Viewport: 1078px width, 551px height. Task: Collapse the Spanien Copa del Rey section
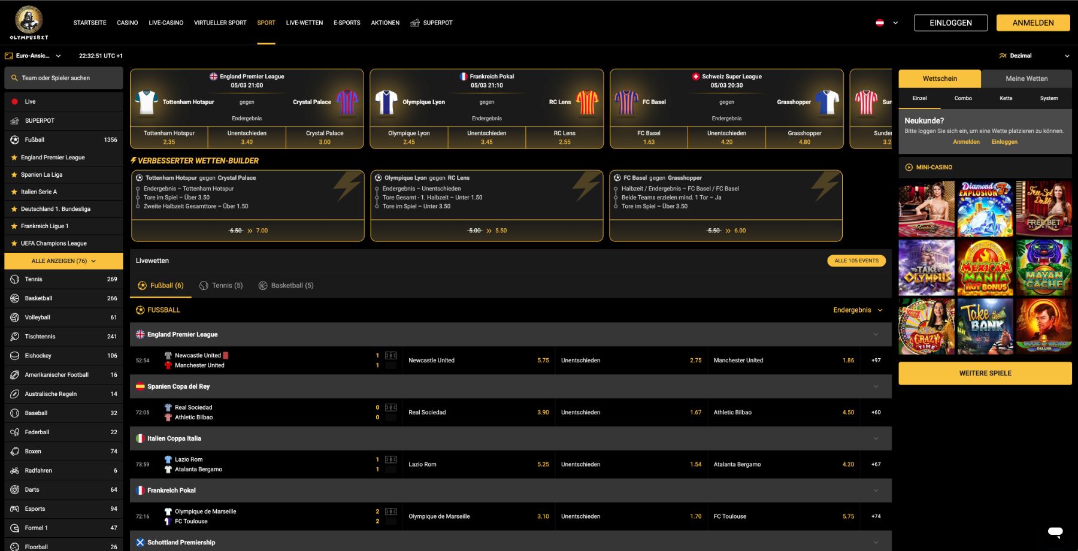[876, 387]
